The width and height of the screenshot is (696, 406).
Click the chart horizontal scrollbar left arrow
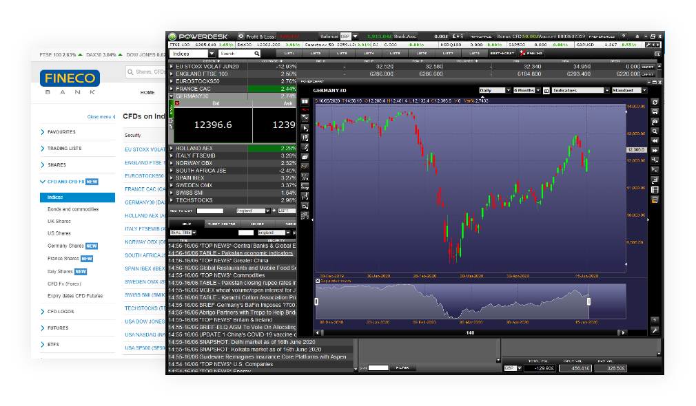coord(318,332)
